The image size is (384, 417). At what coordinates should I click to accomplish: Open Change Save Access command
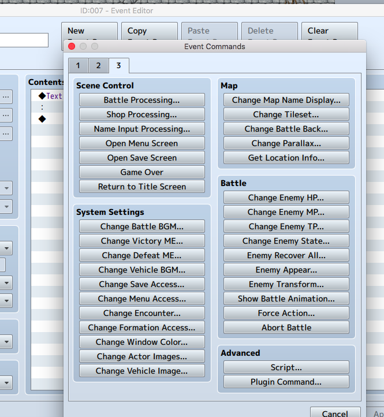pyautogui.click(x=141, y=284)
